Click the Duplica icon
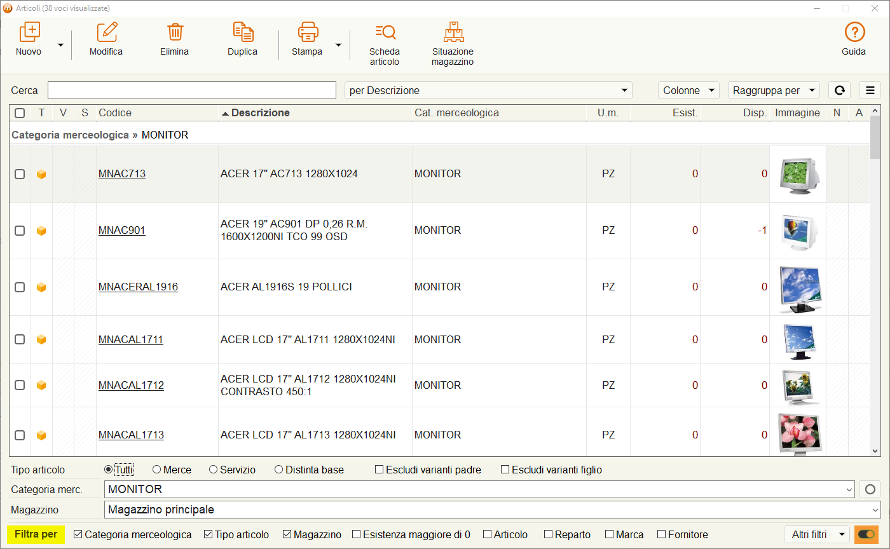 point(243,32)
